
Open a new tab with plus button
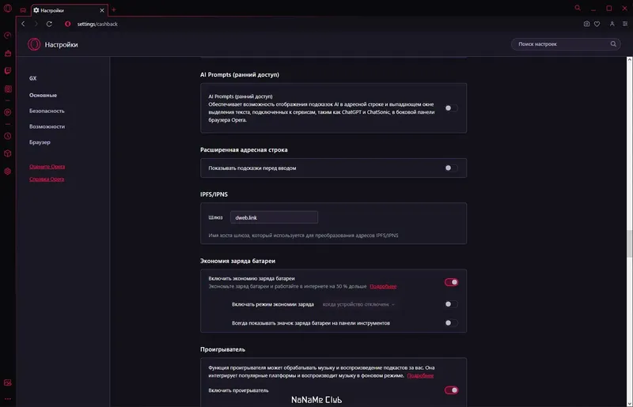click(114, 9)
